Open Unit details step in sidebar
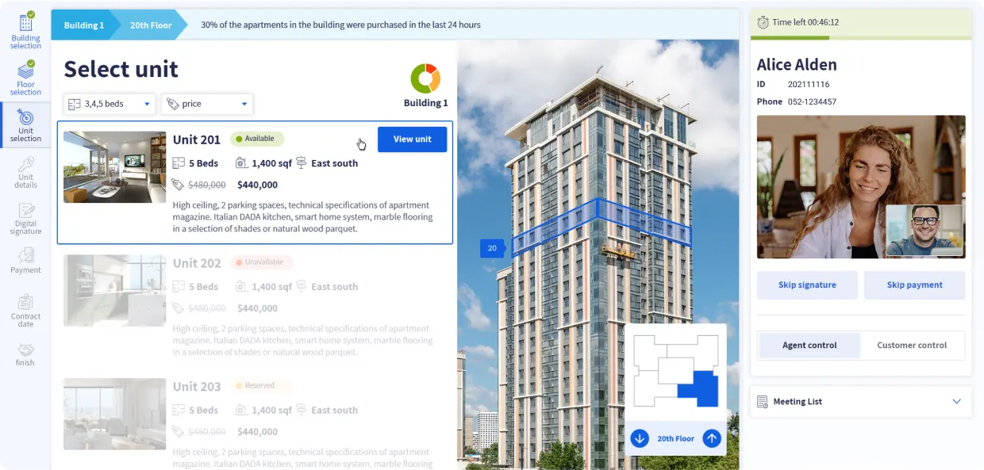 pyautogui.click(x=25, y=171)
